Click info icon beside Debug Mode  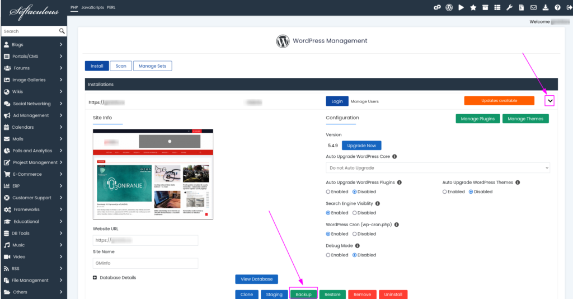click(358, 246)
